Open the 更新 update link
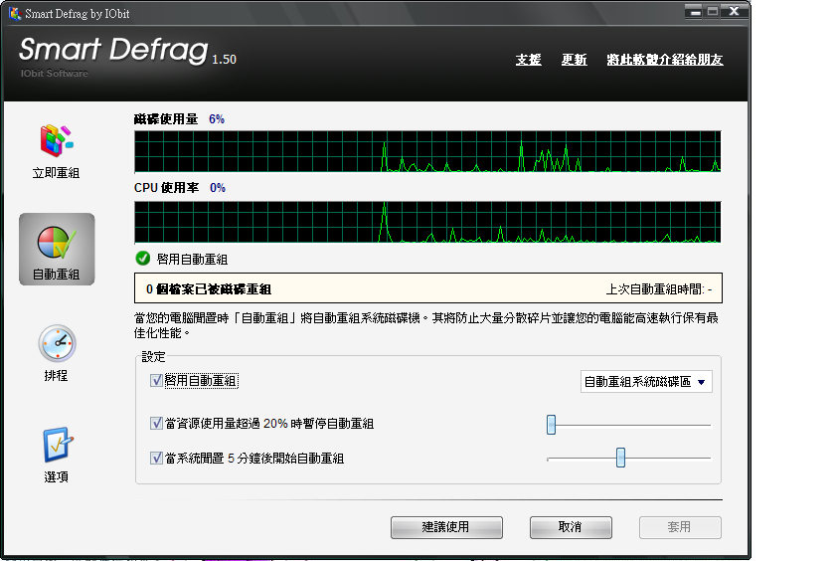This screenshot has height=561, width=835. [575, 60]
